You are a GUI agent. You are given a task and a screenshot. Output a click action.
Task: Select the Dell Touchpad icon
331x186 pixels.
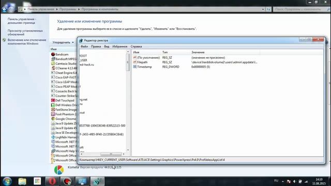53,100
